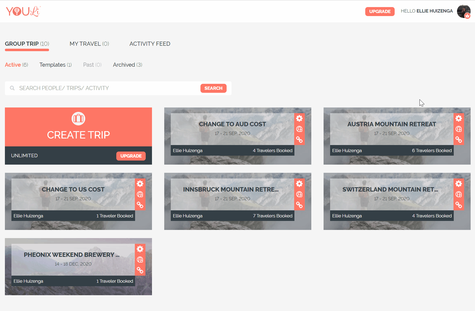Screen dimensions: 475x311
Task: Click the UNLIMITED label
Action: [24, 156]
